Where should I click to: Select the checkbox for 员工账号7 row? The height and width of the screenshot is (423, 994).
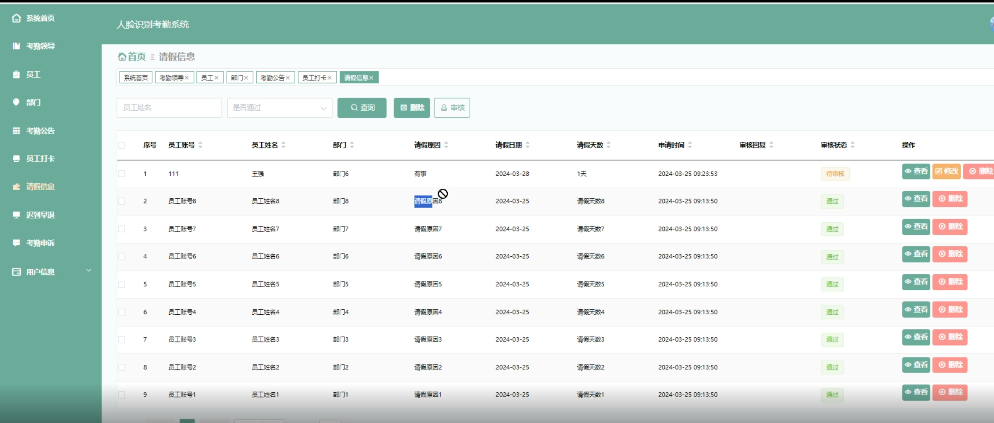point(122,229)
